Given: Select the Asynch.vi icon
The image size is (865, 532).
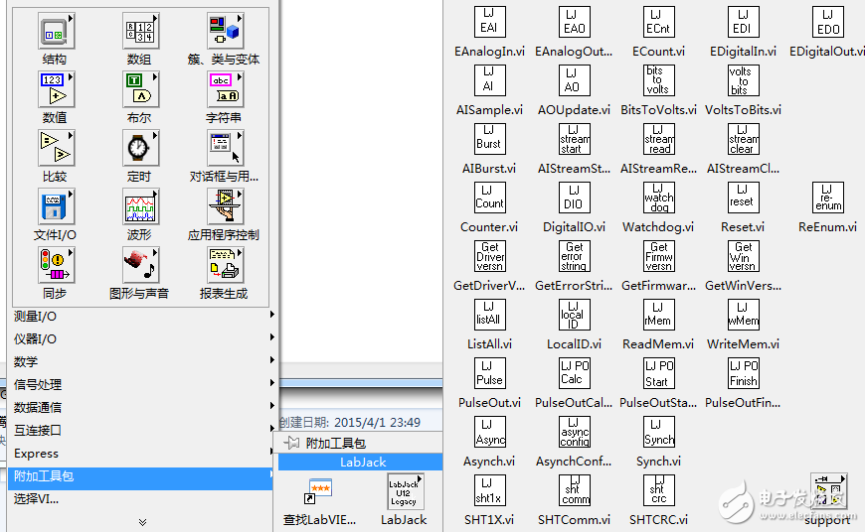Looking at the screenshot, I should coord(489,432).
